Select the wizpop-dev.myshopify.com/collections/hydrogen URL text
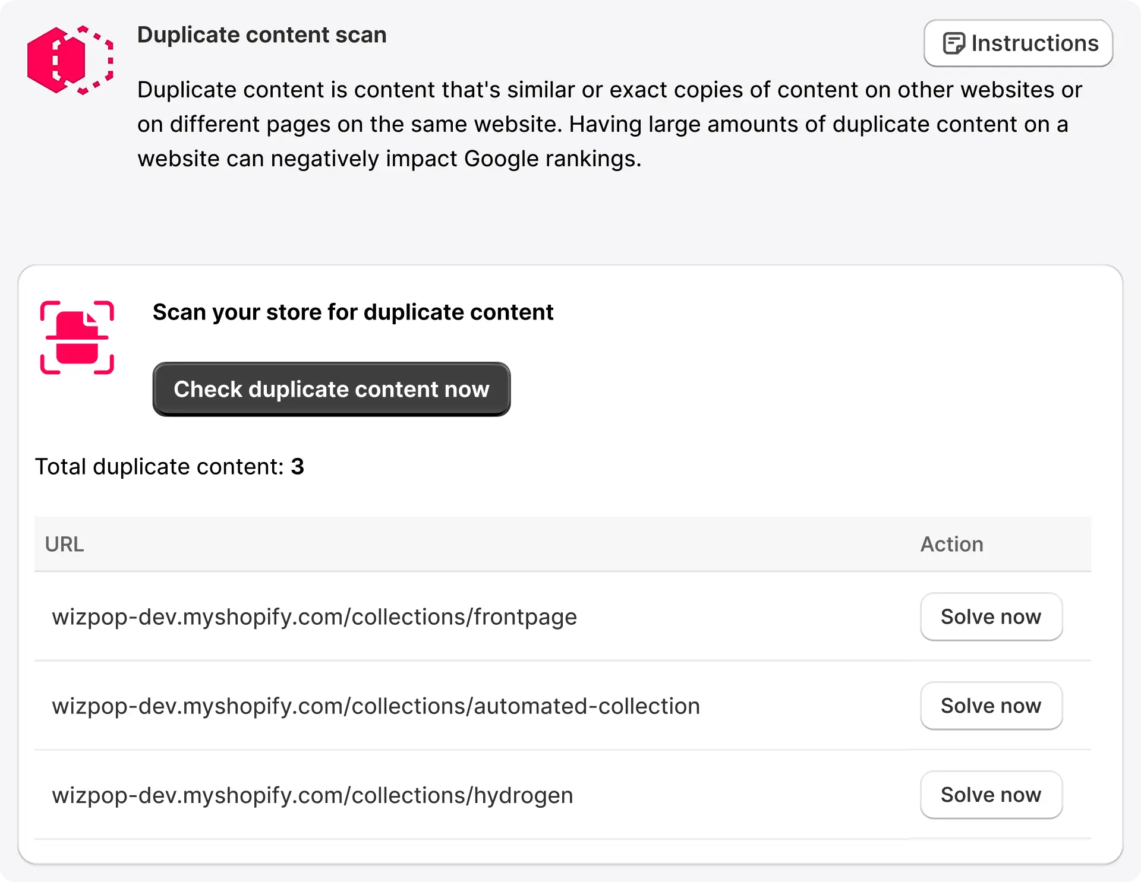This screenshot has height=882, width=1141. [313, 795]
